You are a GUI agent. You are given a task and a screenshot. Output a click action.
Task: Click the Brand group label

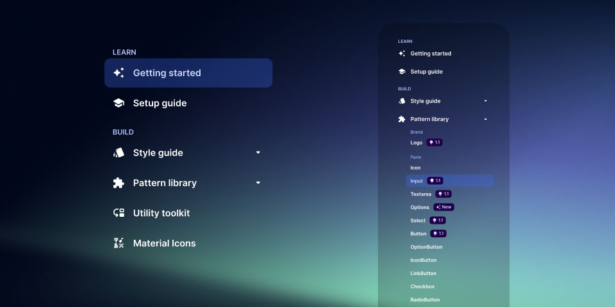pos(416,132)
